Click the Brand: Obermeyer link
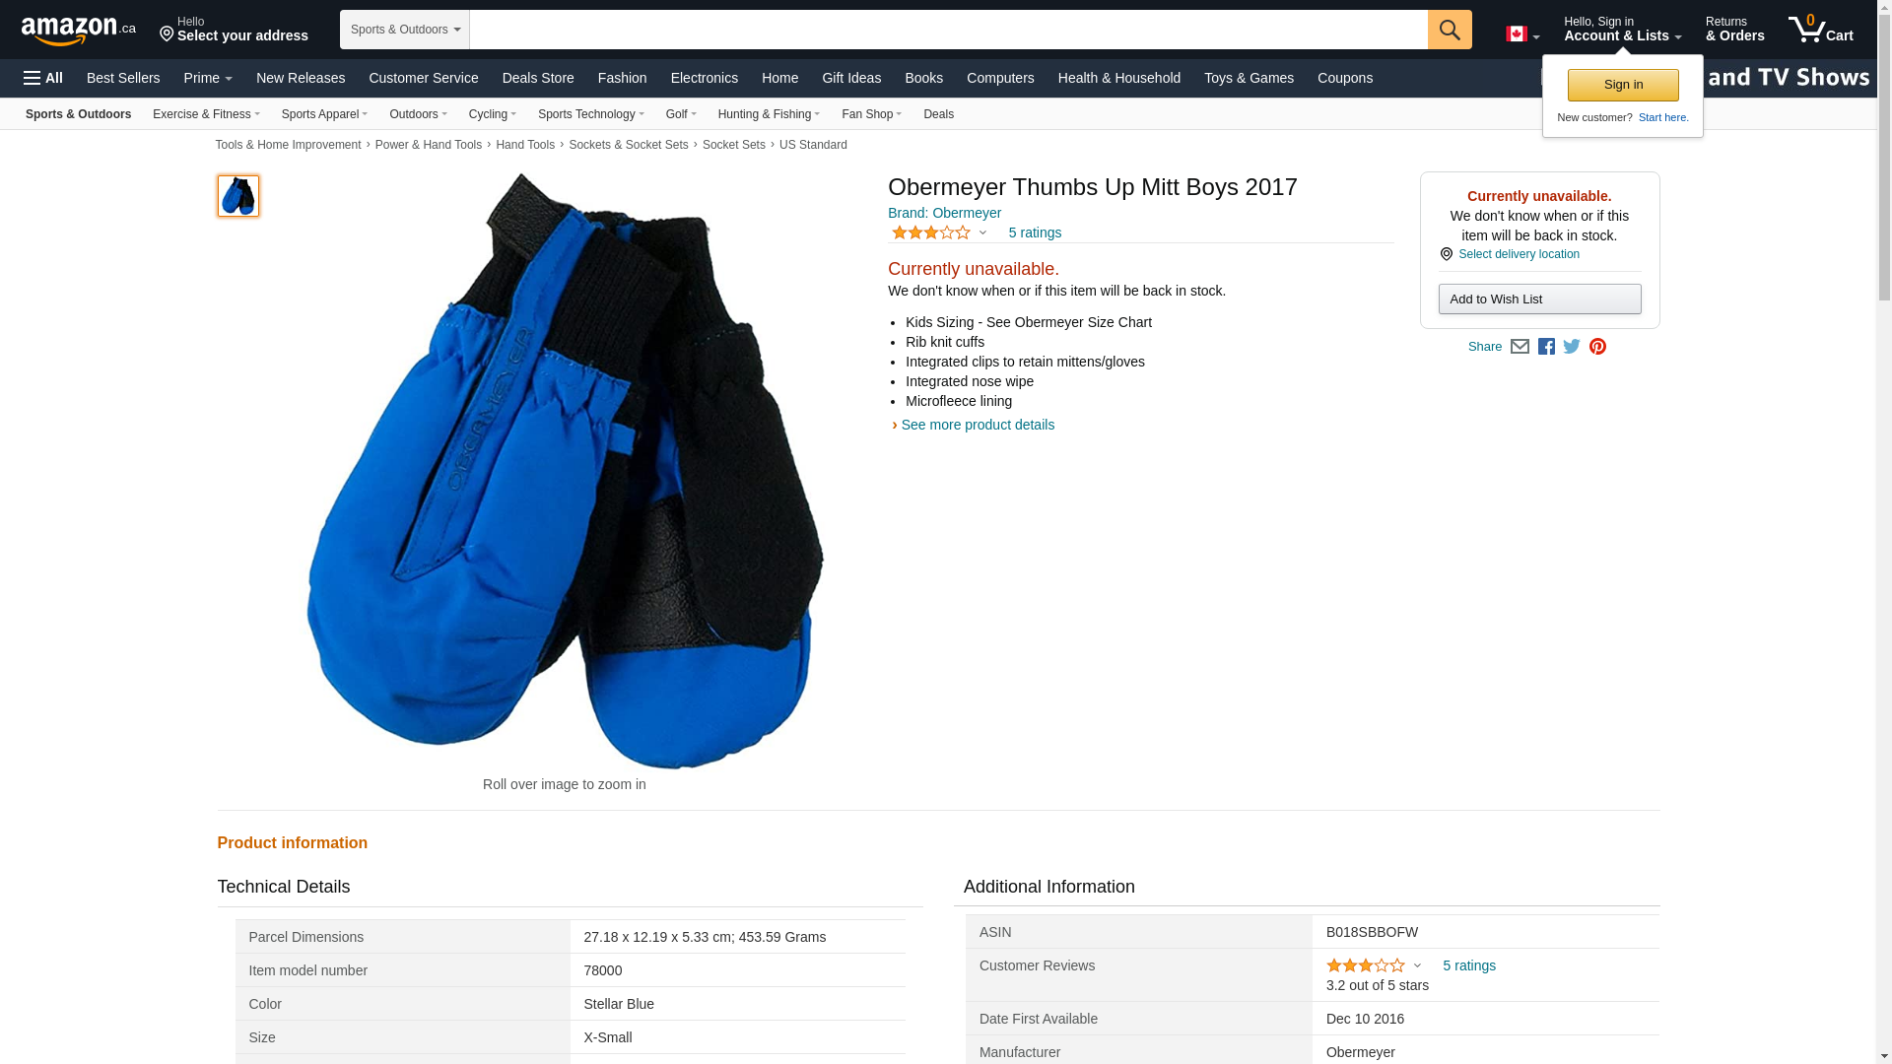Image resolution: width=1892 pixels, height=1064 pixels. click(944, 213)
